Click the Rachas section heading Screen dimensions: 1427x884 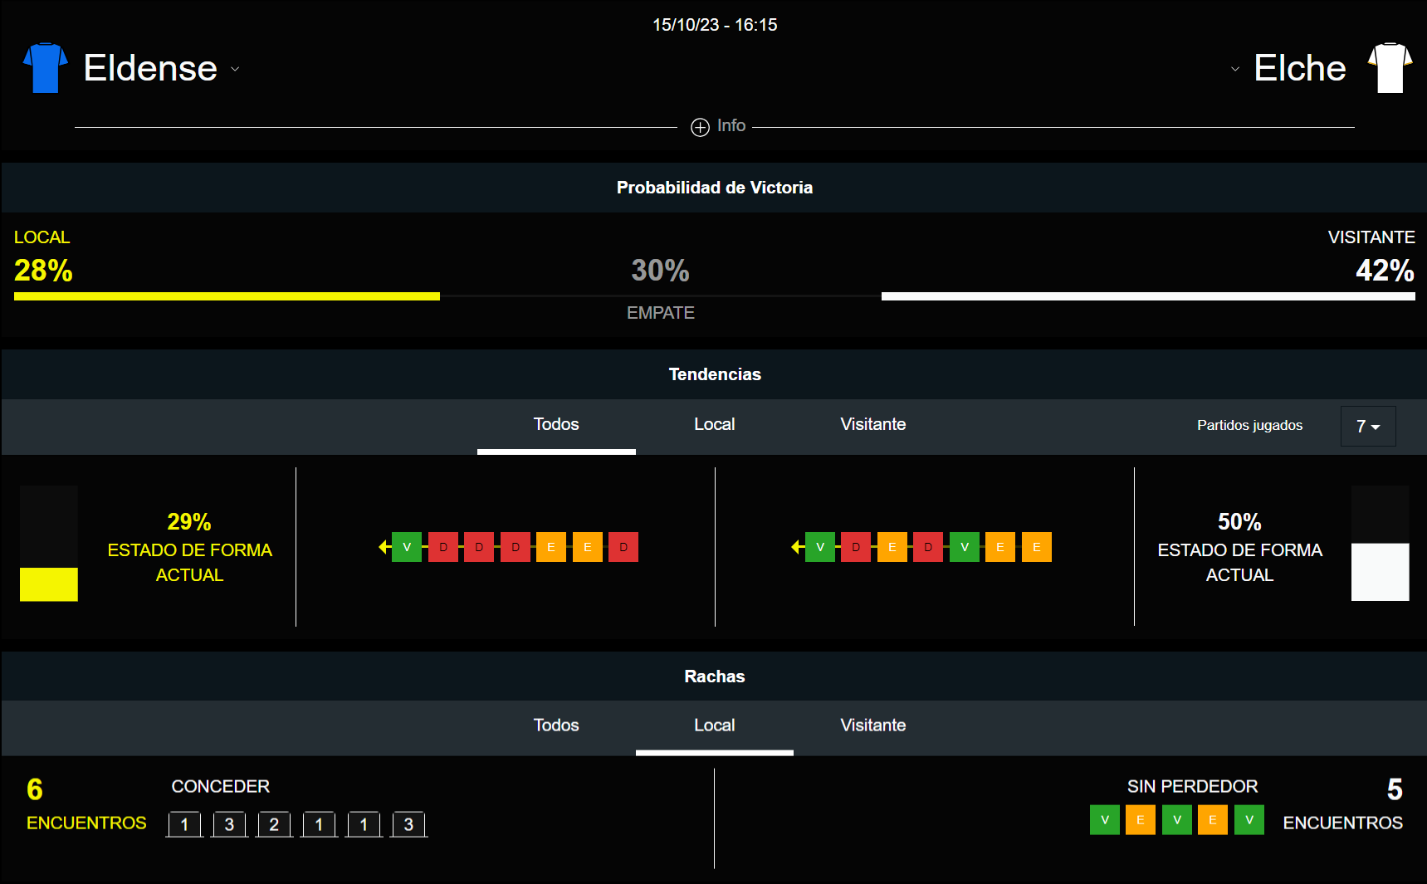pos(715,676)
